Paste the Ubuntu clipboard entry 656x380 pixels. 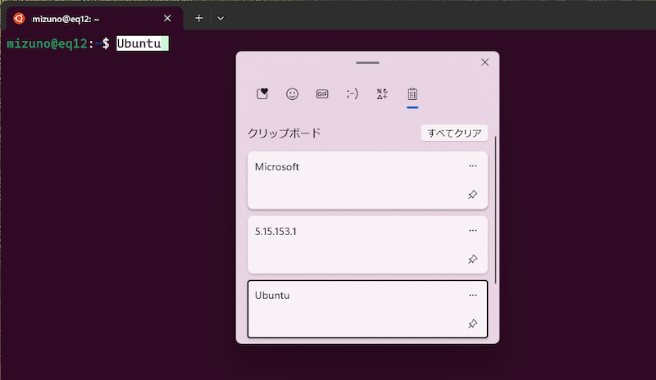coord(367,309)
